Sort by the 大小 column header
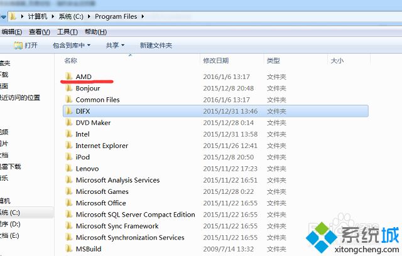Viewport: 402px width, 256px height. (x=337, y=61)
